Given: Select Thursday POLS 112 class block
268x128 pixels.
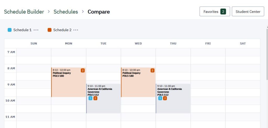Looking at the screenshot, I should (173, 98).
